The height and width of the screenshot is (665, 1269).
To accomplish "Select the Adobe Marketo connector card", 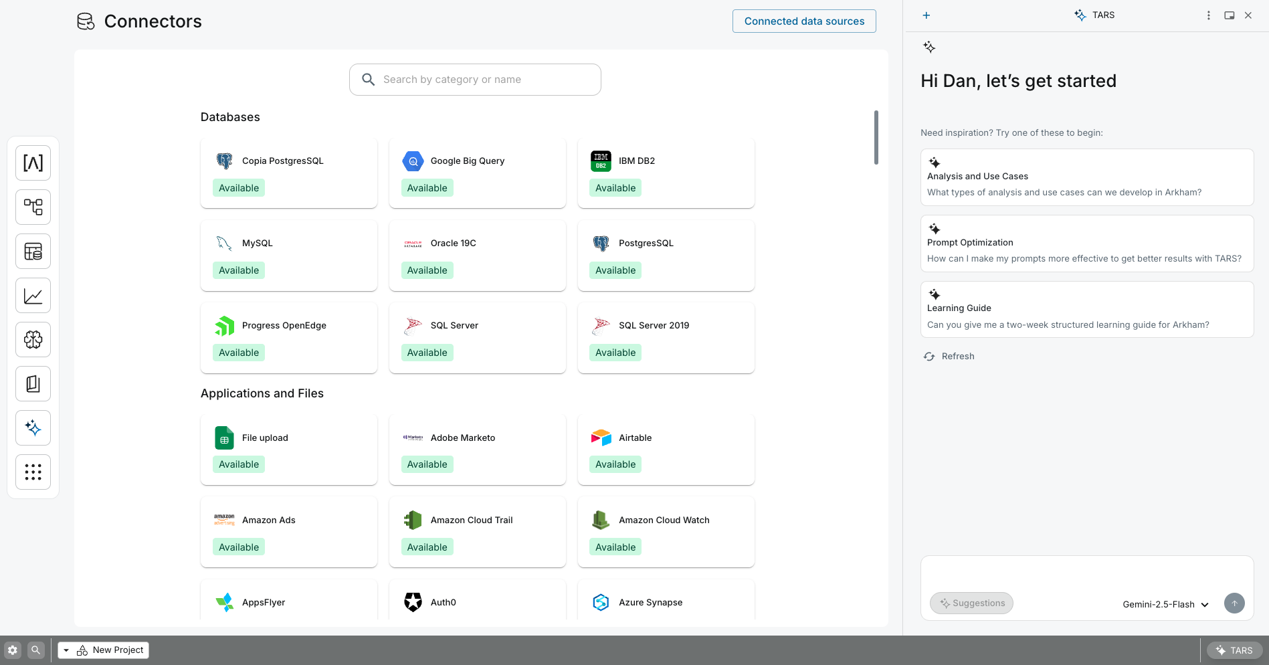I will [x=478, y=450].
